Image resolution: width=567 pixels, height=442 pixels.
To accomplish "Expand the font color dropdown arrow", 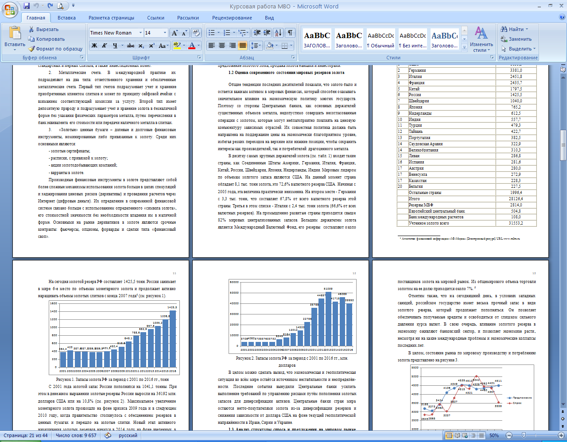I will pos(198,46).
